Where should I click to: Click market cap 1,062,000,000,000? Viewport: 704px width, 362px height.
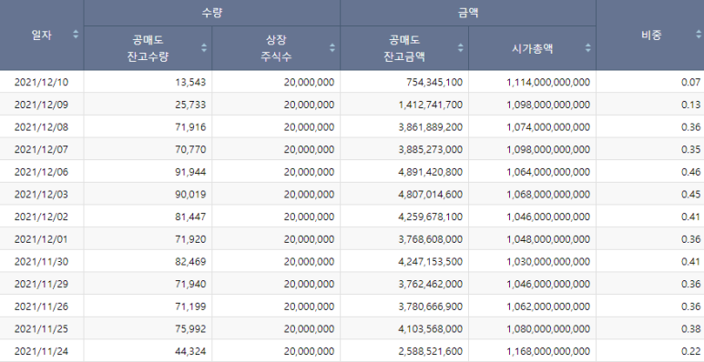coord(548,307)
